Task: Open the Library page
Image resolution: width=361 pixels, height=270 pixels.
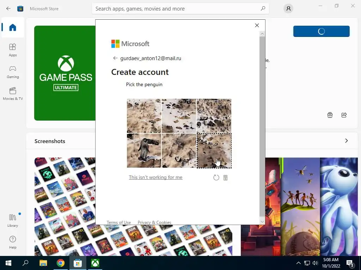Action: click(13, 220)
